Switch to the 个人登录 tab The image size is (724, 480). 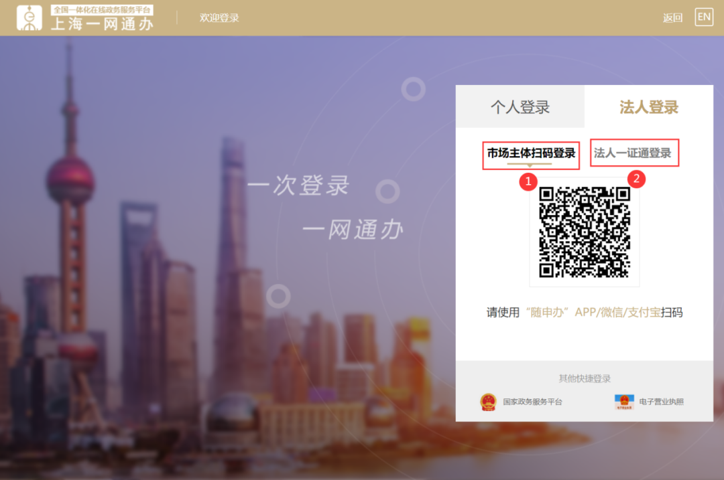click(520, 107)
